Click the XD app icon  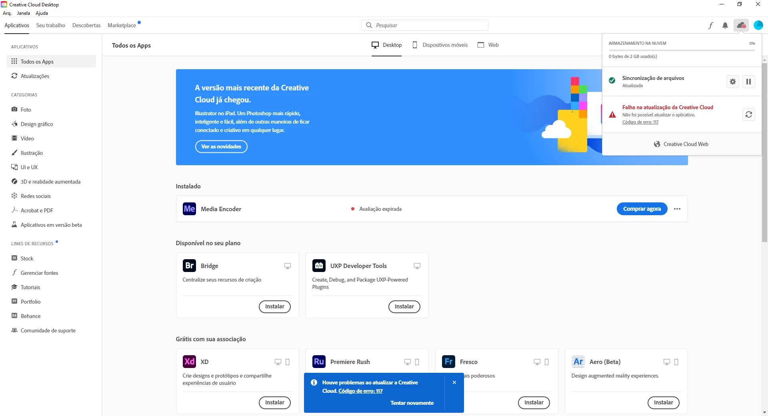tap(189, 362)
